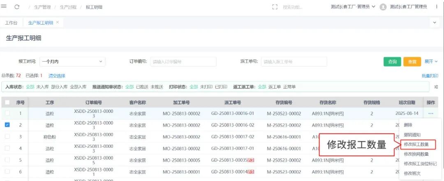Choose 修改换网数量 in the operation menu
The width and height of the screenshot is (444, 181).
tap(416, 154)
